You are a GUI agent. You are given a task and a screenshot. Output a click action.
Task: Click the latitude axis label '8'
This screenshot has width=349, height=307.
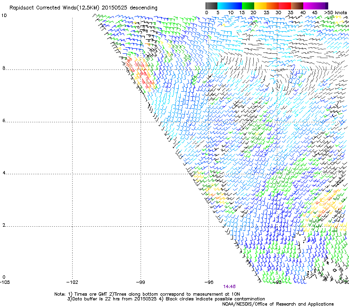click(4, 68)
